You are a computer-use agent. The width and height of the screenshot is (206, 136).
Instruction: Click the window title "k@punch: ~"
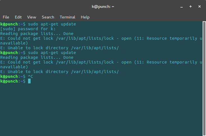tap(103, 6)
